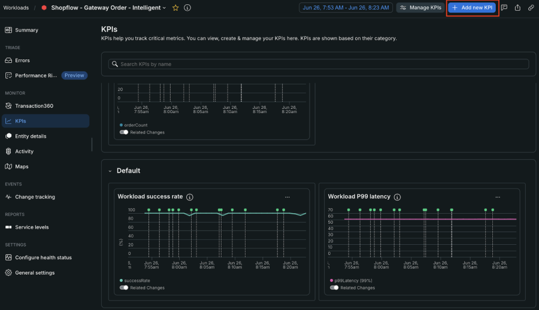The height and width of the screenshot is (310, 539).
Task: Click the Manage KPIs sliders icon
Action: tap(403, 8)
